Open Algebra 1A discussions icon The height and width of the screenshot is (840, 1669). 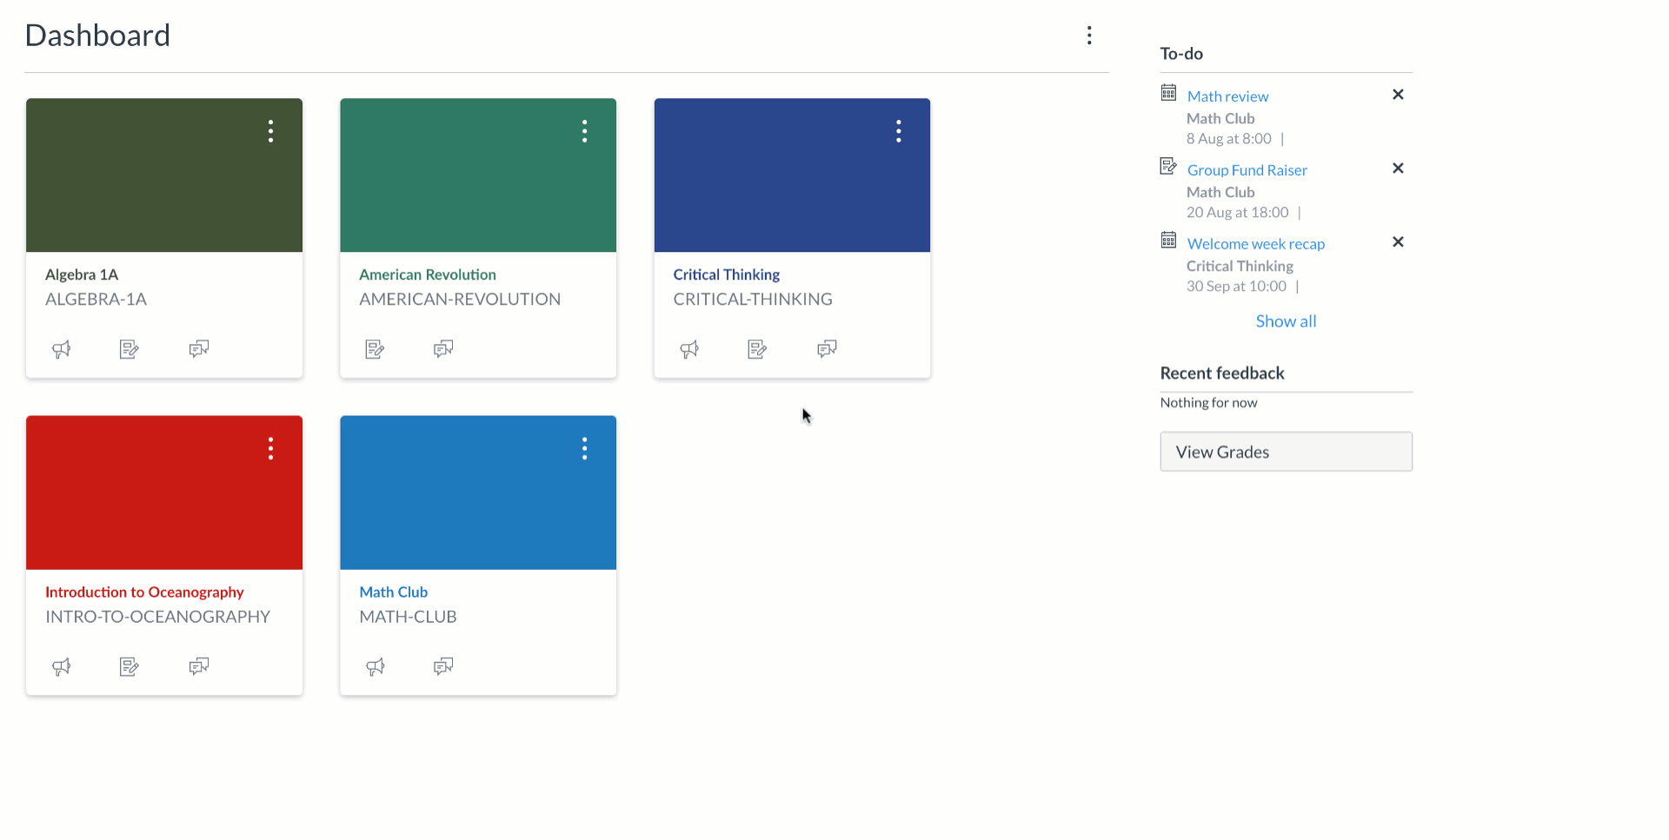pyautogui.click(x=199, y=349)
